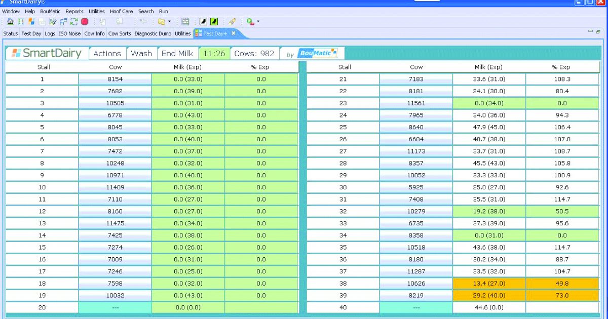Image resolution: width=608 pixels, height=319 pixels.
Task: Click the orange milk cell for cow 10626
Action: pyautogui.click(x=488, y=283)
